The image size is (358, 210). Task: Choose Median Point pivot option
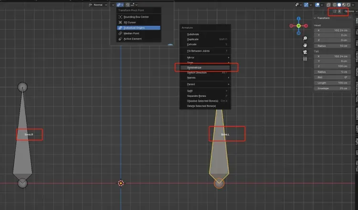point(138,33)
